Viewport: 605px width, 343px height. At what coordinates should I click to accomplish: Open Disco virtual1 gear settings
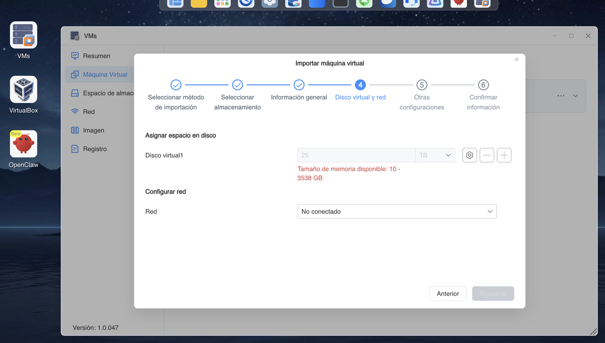coord(469,155)
